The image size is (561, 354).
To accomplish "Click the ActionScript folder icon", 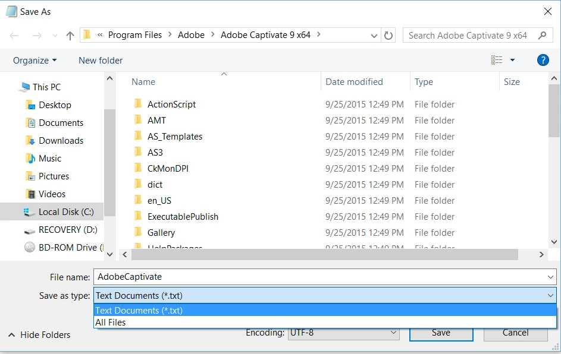I will [x=138, y=104].
